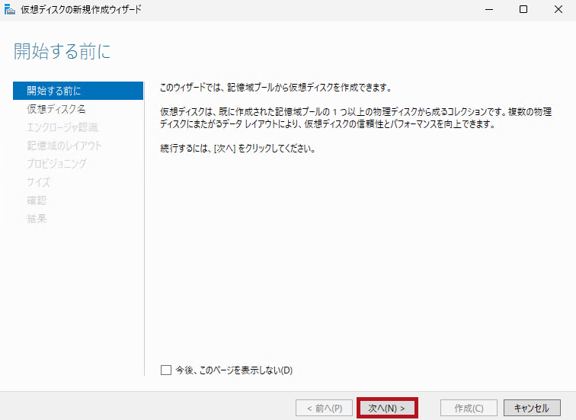Click the wizard icon in the title bar
The image size is (576, 420).
[x=9, y=9]
